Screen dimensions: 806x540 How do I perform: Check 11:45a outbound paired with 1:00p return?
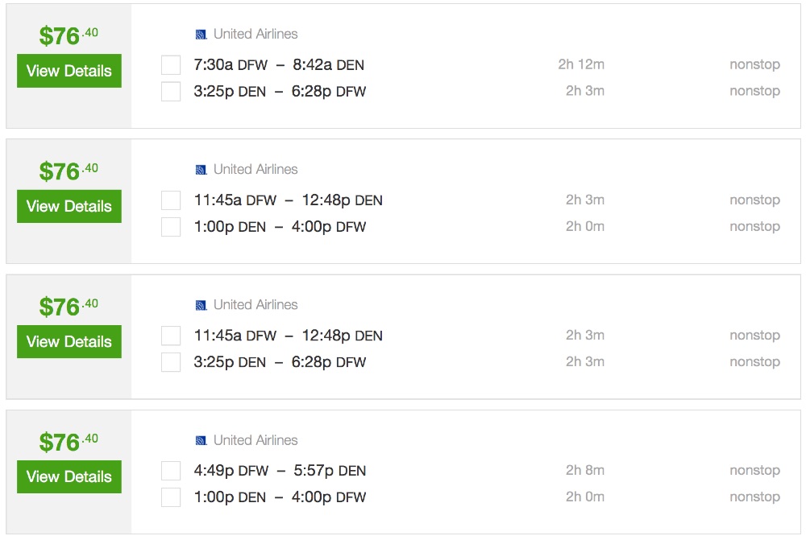click(x=171, y=200)
